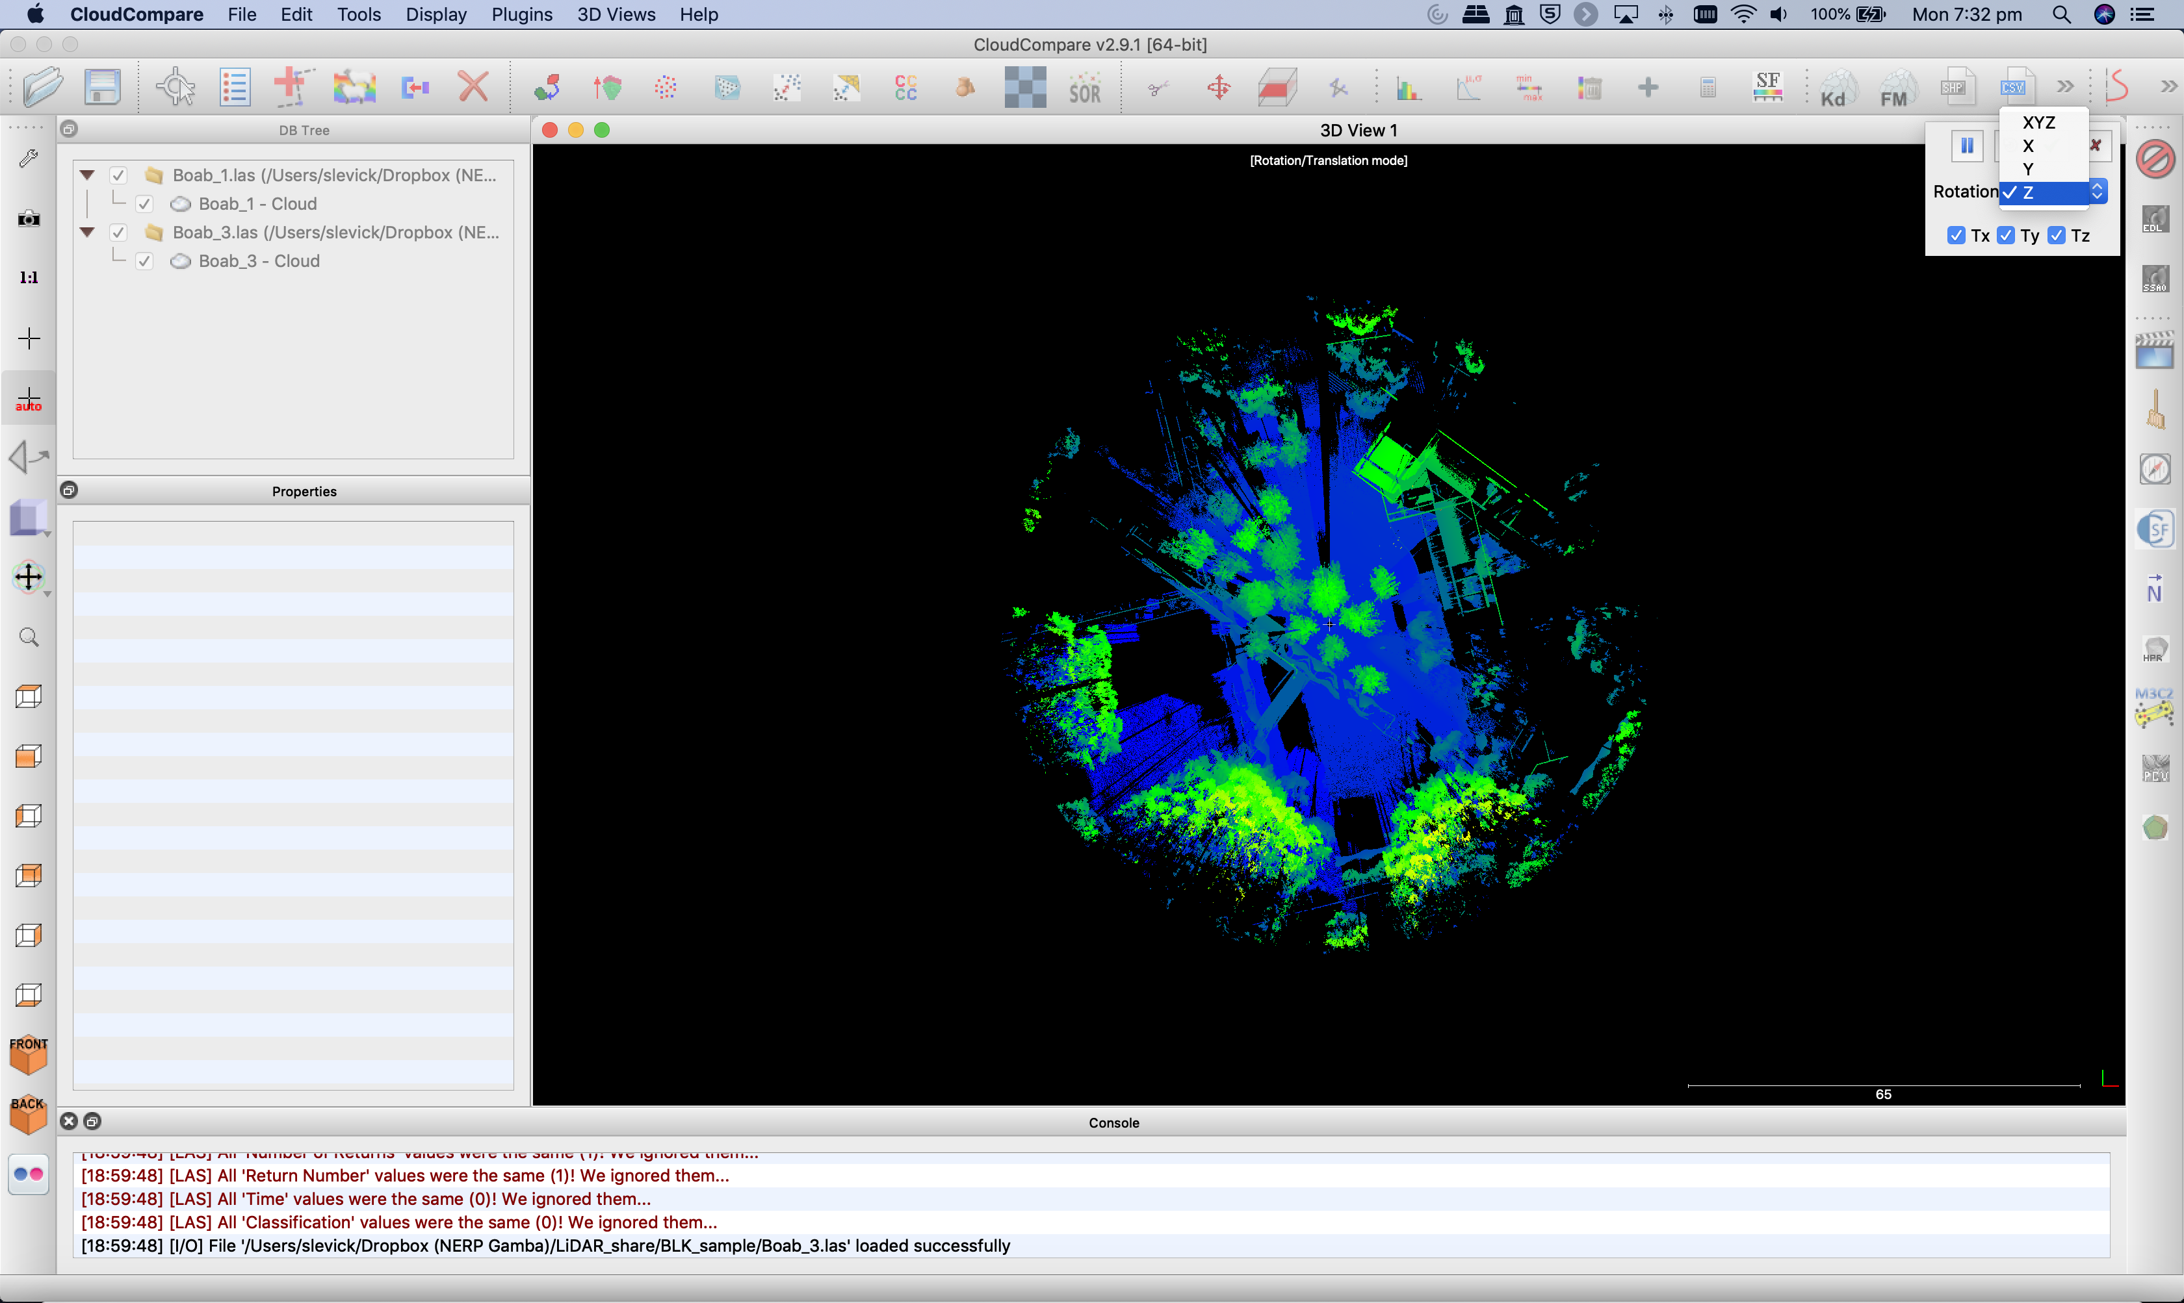
Task: Select the point picking tool
Action: (x=175, y=87)
